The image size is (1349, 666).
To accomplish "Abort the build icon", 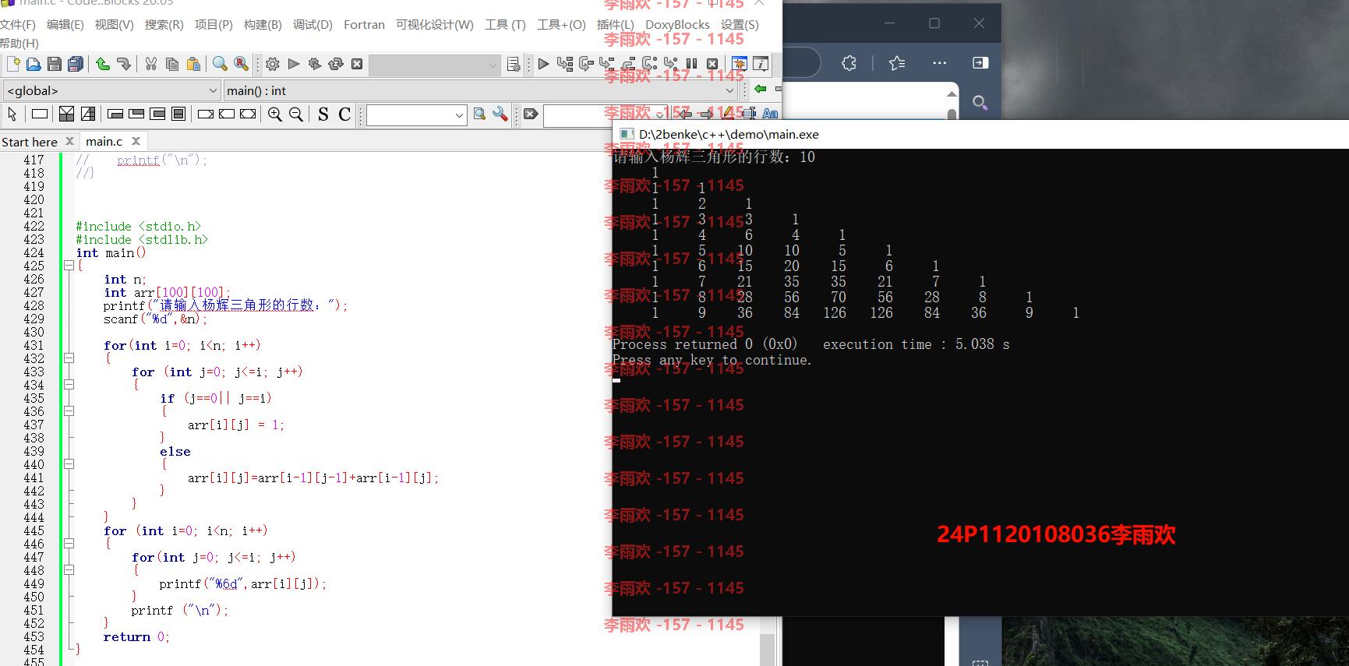I will click(x=357, y=64).
